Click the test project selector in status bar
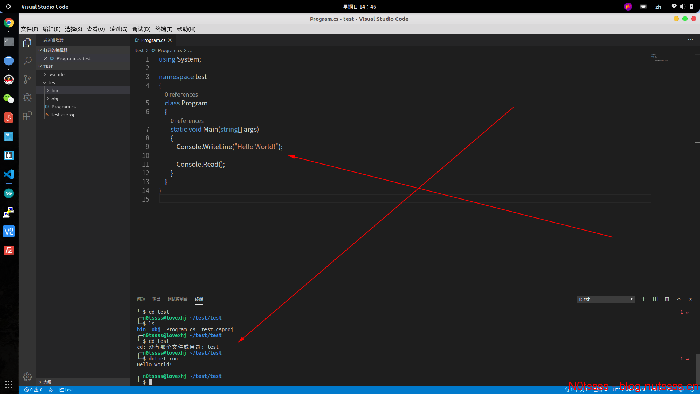 tap(66, 390)
